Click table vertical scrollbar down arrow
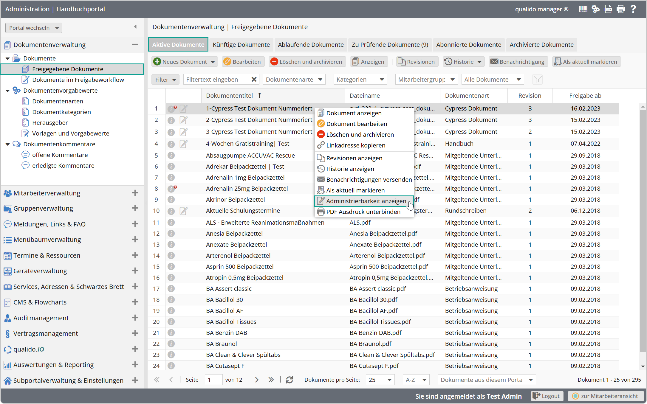 [643, 366]
